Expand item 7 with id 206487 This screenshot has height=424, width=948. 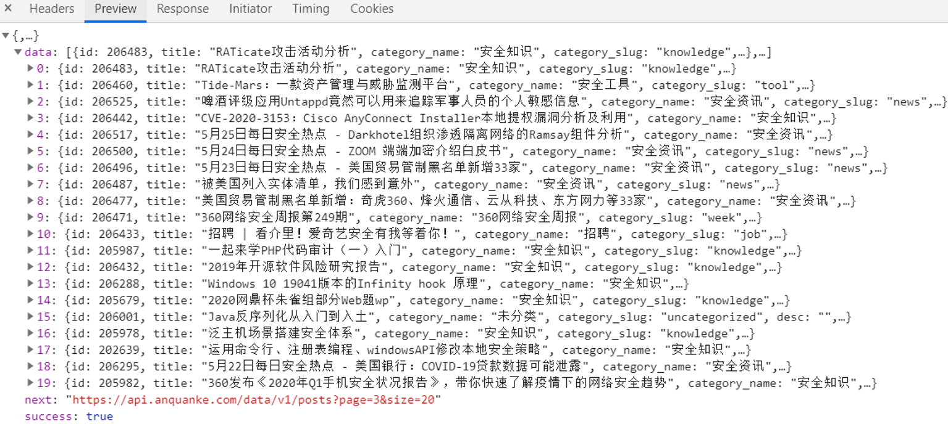30,184
